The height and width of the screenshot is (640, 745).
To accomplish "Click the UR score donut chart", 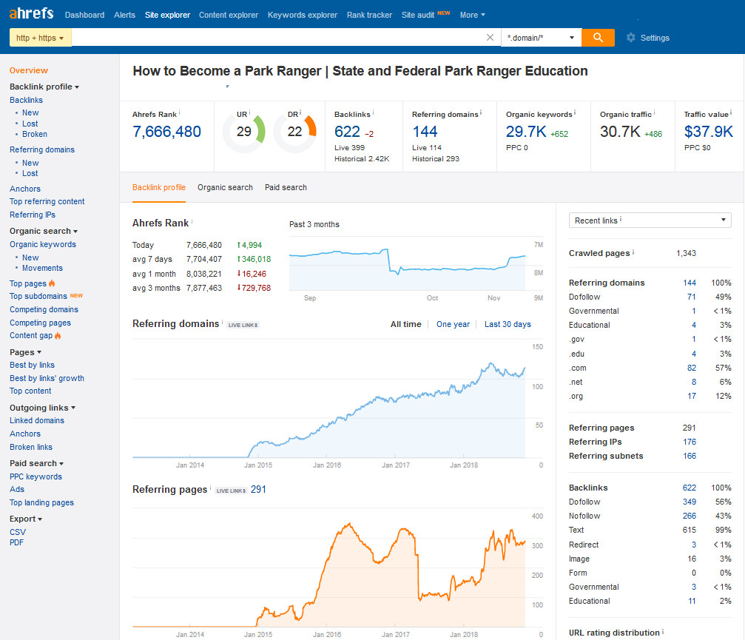I will coord(244,132).
